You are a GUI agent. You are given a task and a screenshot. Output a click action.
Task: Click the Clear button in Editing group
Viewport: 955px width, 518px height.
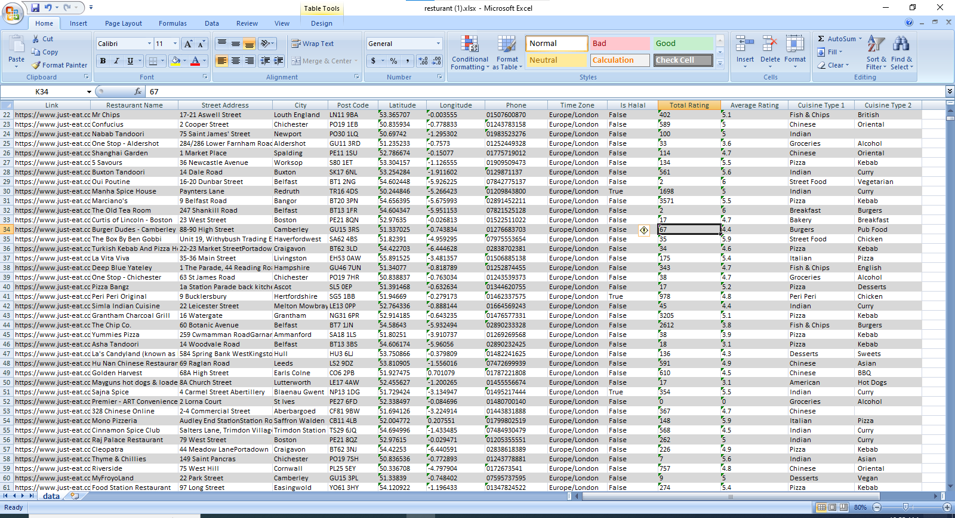coord(833,65)
